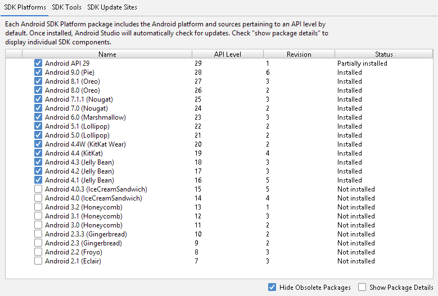Uncheck Android 4.2 (Jelly Bean) checkbox
438x296 pixels.
pyautogui.click(x=38, y=171)
